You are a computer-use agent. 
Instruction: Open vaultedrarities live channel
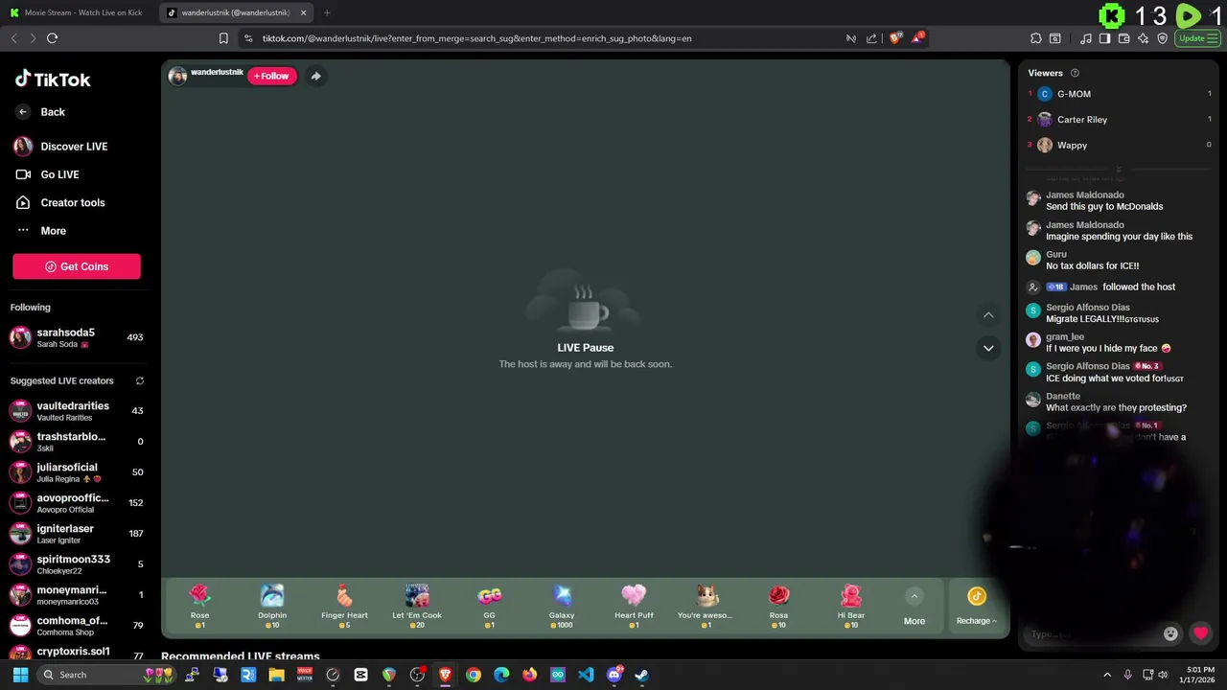[x=77, y=411]
